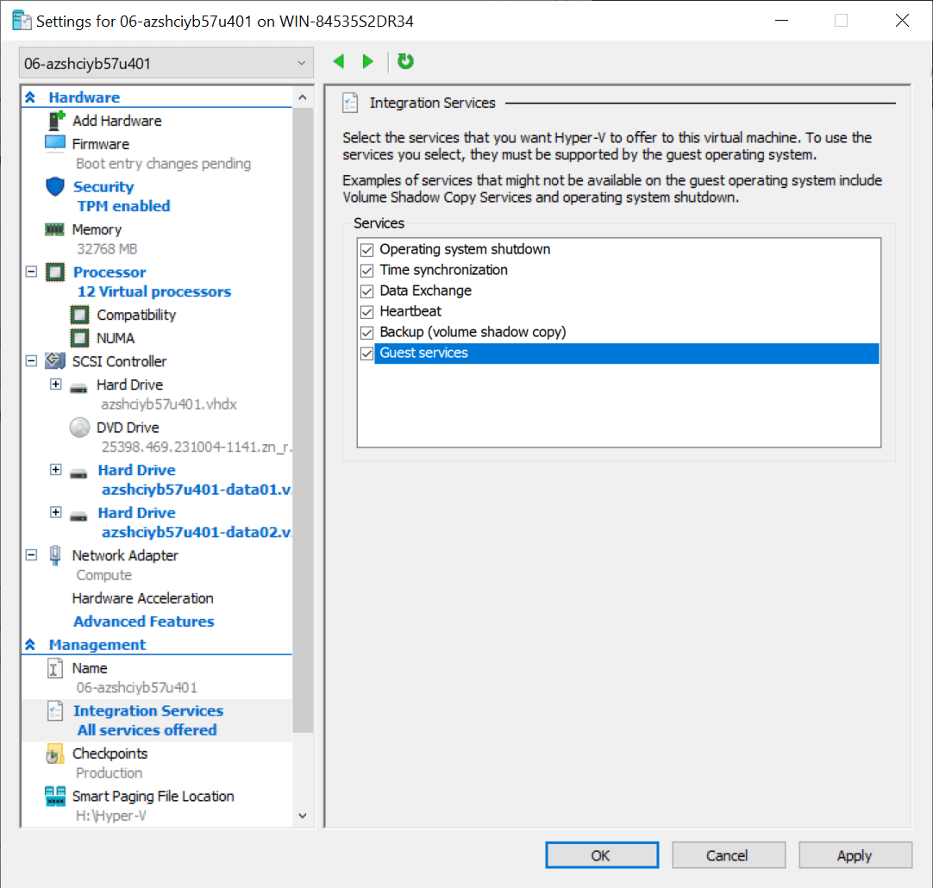Viewport: 933px width, 888px height.
Task: Collapse the Management section chevron
Action: 30,644
